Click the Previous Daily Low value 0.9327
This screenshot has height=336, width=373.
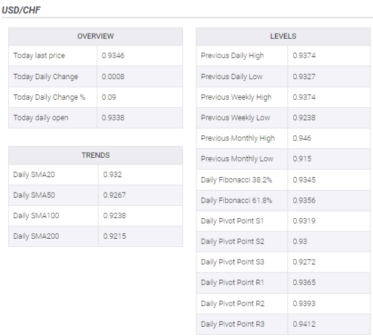[304, 77]
